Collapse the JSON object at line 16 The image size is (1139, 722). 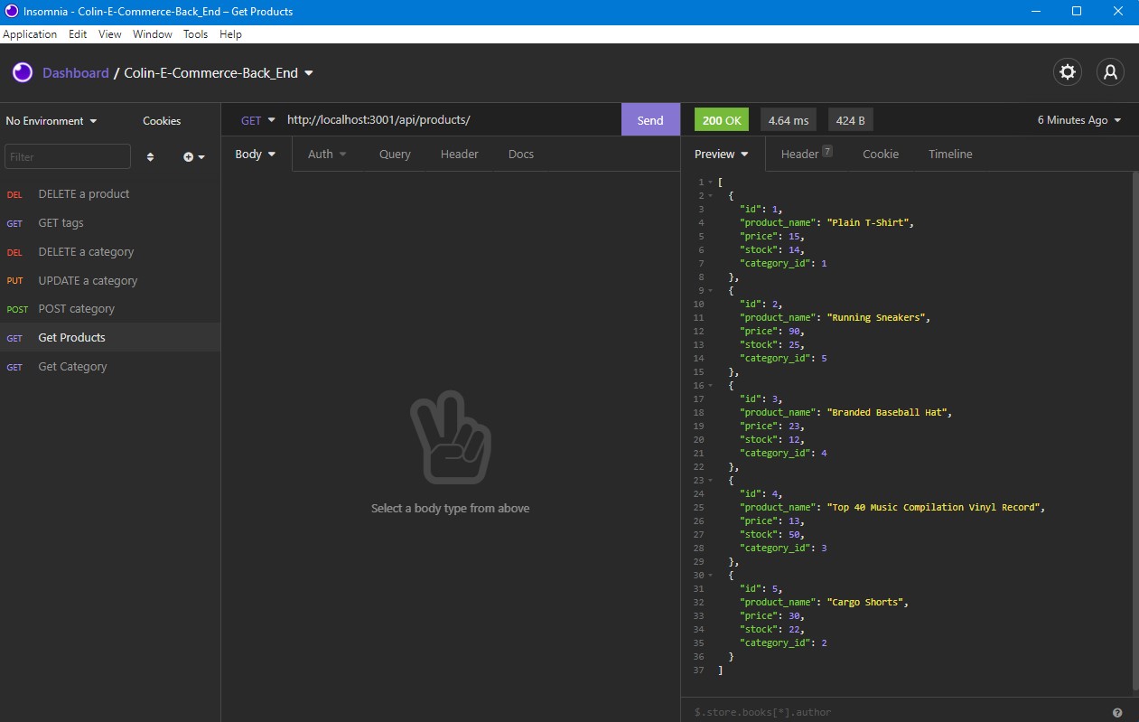coord(711,386)
